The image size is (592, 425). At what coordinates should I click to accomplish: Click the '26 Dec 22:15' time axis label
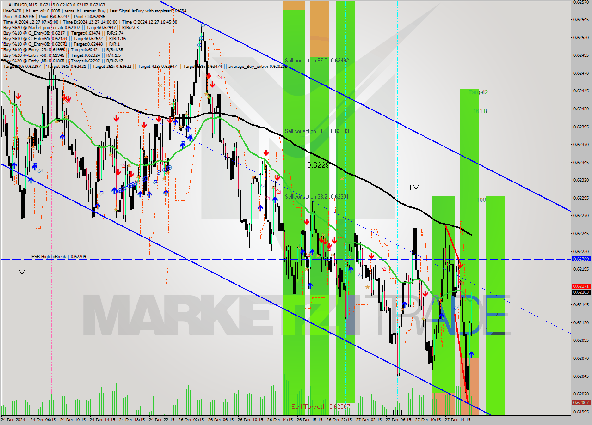point(339,420)
